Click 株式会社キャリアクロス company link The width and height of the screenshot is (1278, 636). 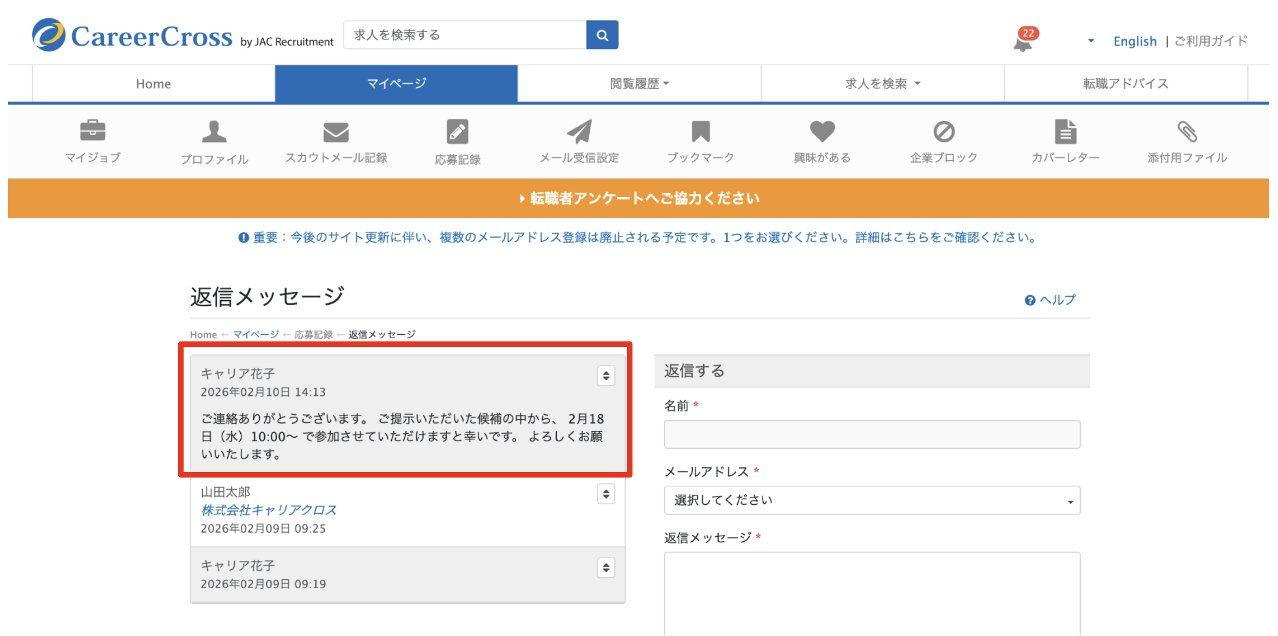click(x=269, y=510)
